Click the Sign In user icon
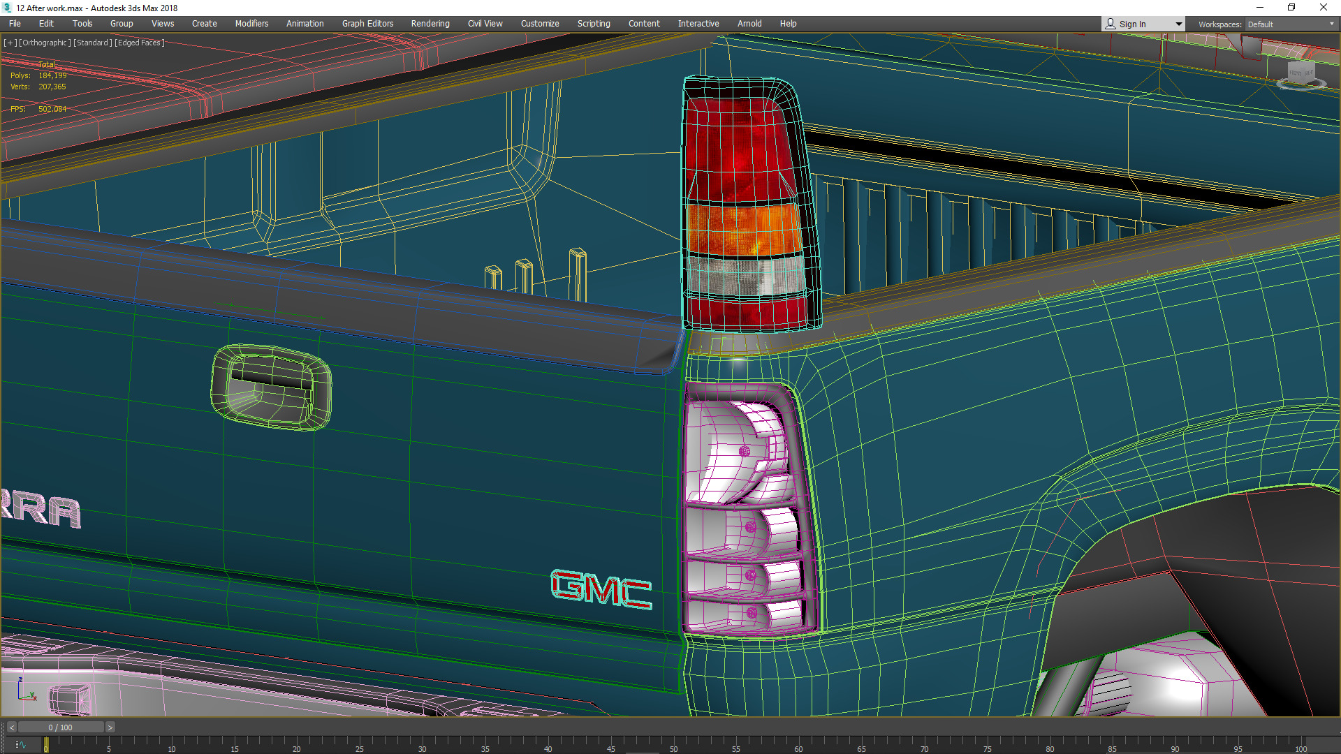 point(1111,24)
